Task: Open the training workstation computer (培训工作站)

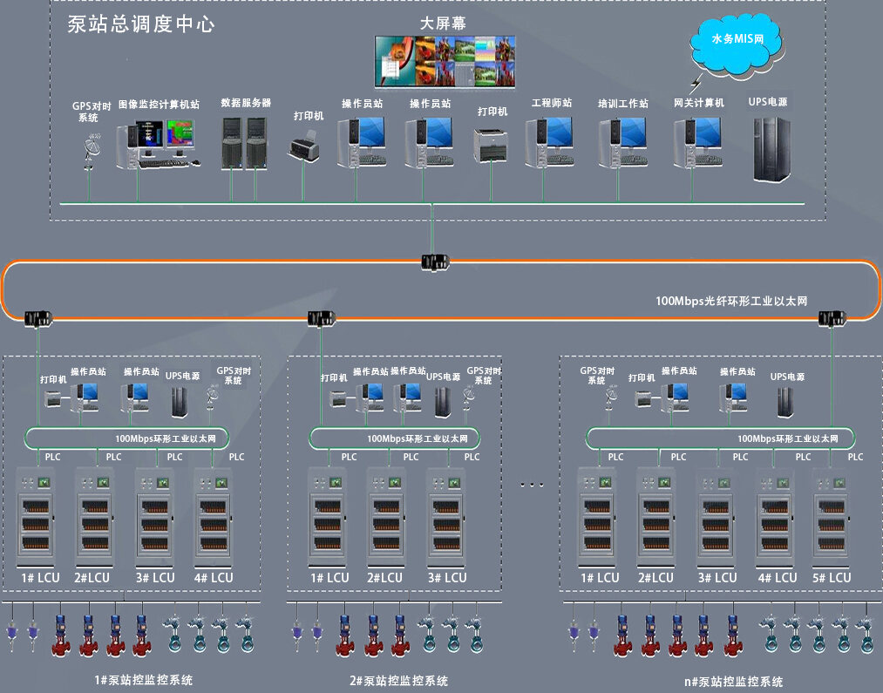Action: (x=621, y=142)
